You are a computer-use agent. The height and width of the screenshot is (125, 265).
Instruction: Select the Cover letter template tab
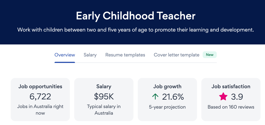pos(177,55)
